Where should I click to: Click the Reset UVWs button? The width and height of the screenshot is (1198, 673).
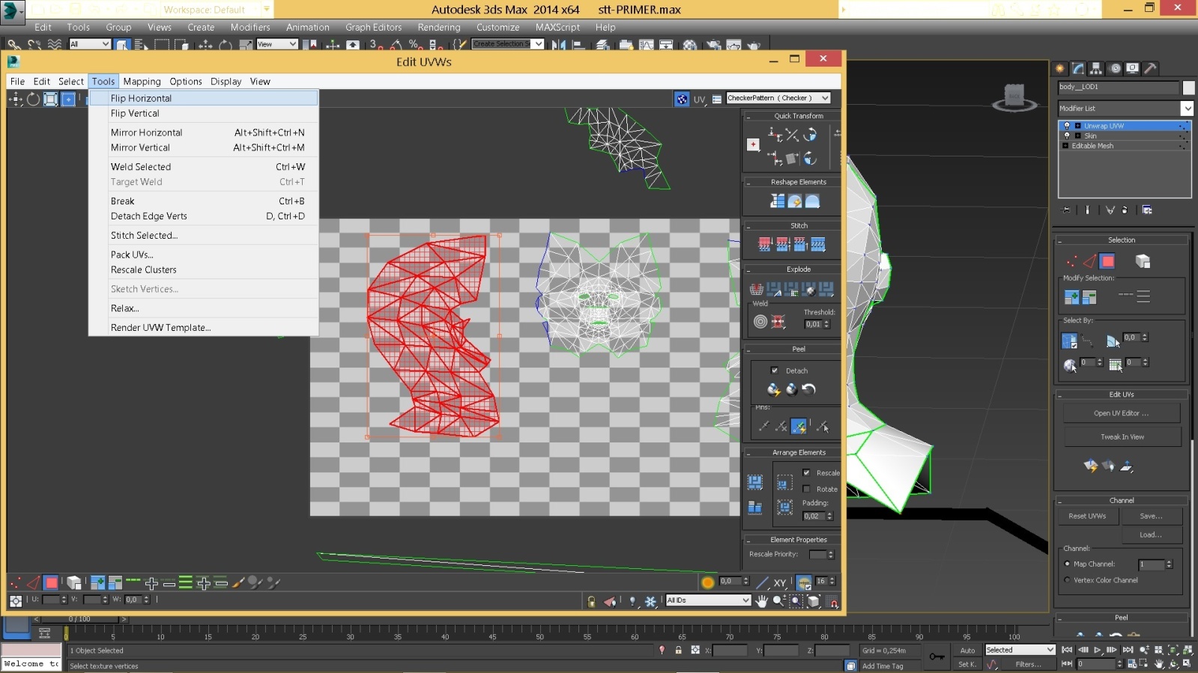(1087, 517)
